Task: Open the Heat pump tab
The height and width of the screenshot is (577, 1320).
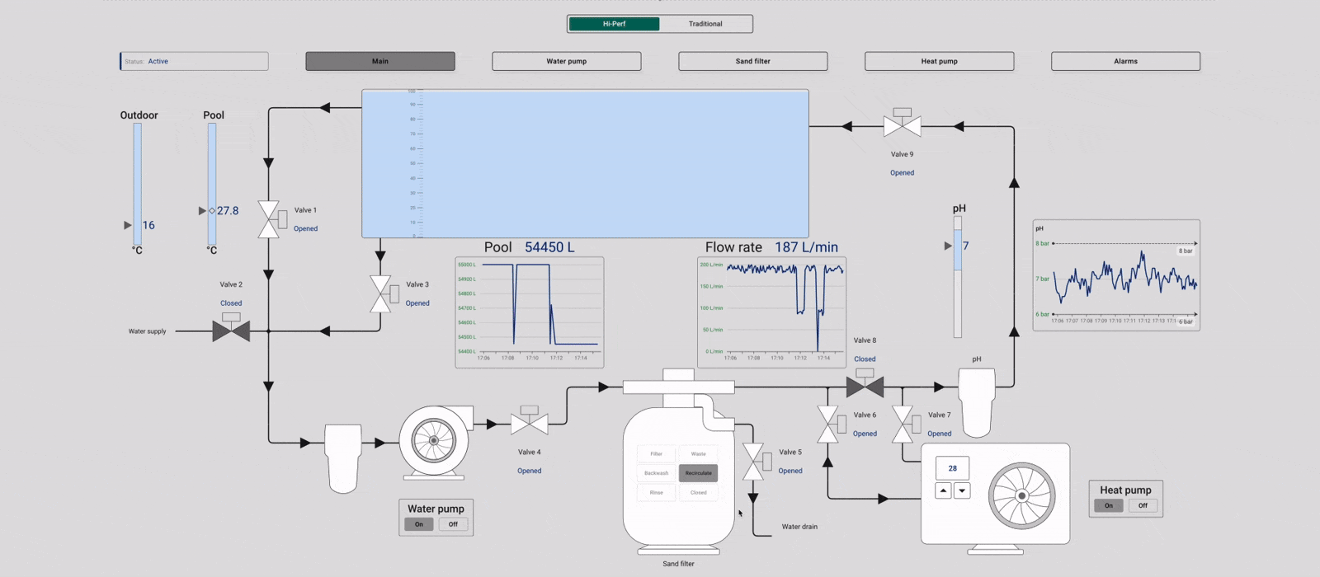Action: (940, 61)
